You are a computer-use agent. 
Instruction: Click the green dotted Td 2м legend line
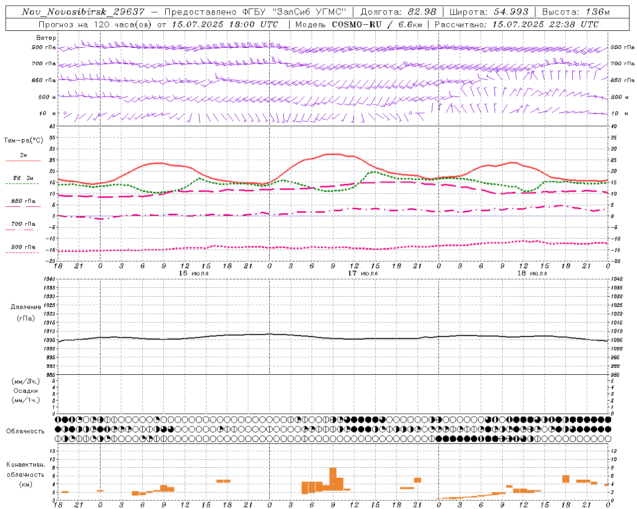pos(22,183)
